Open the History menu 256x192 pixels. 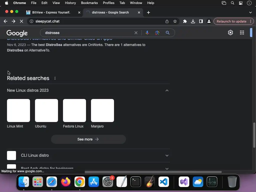pos(70,3)
